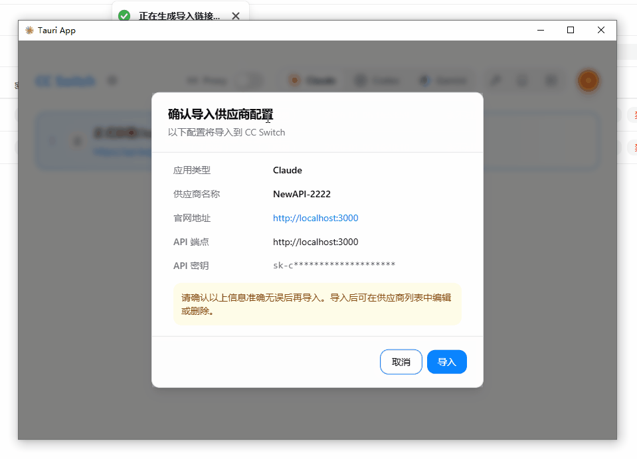637x459 pixels.
Task: Maximize the Tauri App window
Action: point(571,30)
